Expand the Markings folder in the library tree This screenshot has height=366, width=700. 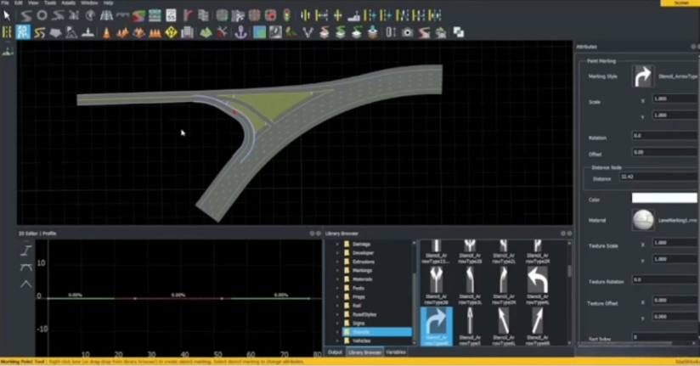point(337,270)
